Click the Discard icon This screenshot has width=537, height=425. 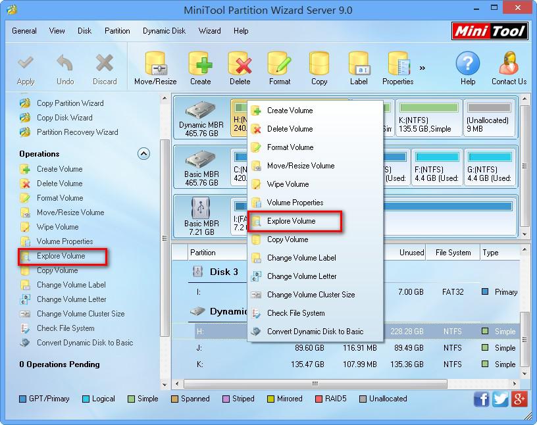tap(105, 63)
